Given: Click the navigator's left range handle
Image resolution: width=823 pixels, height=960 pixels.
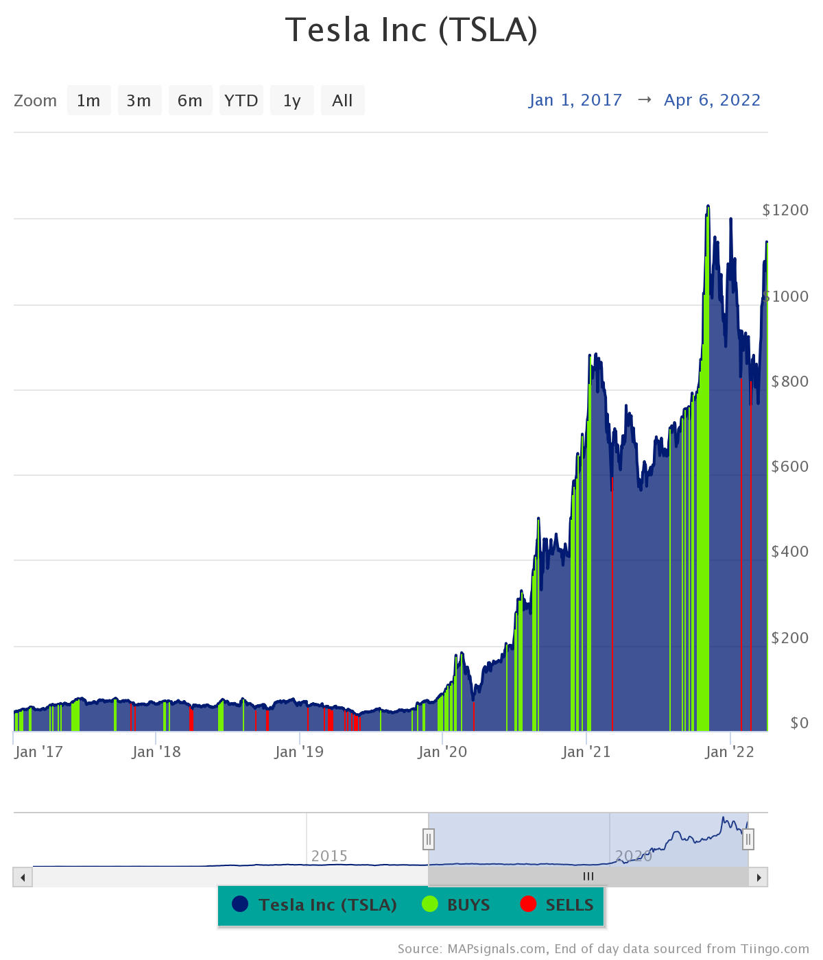Looking at the screenshot, I should coord(429,839).
